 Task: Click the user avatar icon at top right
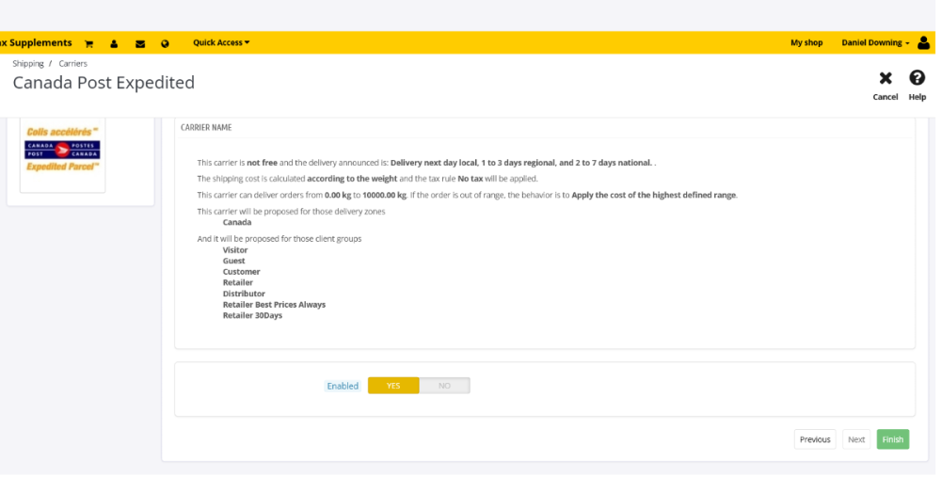(x=924, y=42)
